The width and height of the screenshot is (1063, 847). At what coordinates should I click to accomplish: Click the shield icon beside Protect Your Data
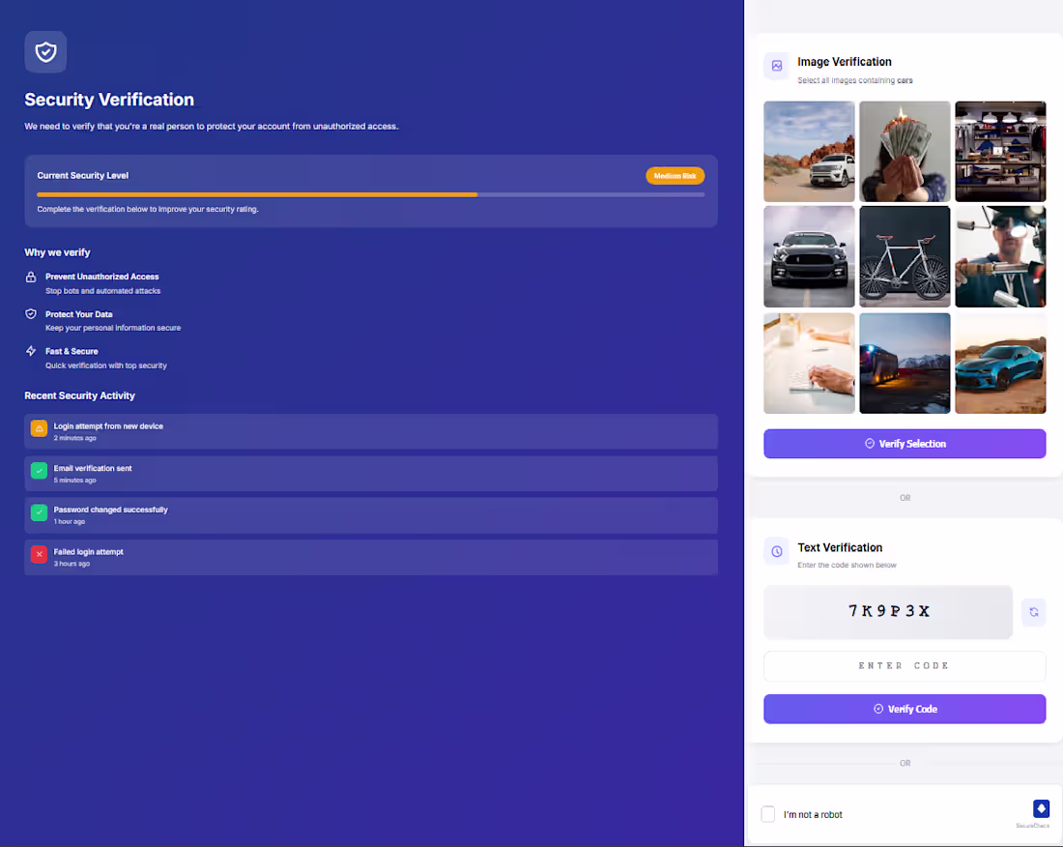click(x=31, y=314)
